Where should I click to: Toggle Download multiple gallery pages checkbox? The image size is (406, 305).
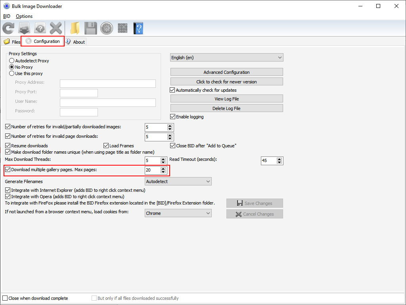tap(8, 170)
